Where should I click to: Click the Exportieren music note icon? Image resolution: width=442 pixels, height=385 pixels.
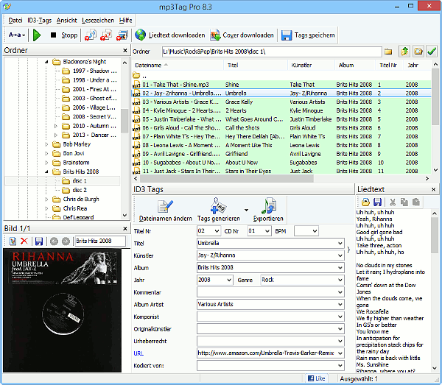coord(268,206)
